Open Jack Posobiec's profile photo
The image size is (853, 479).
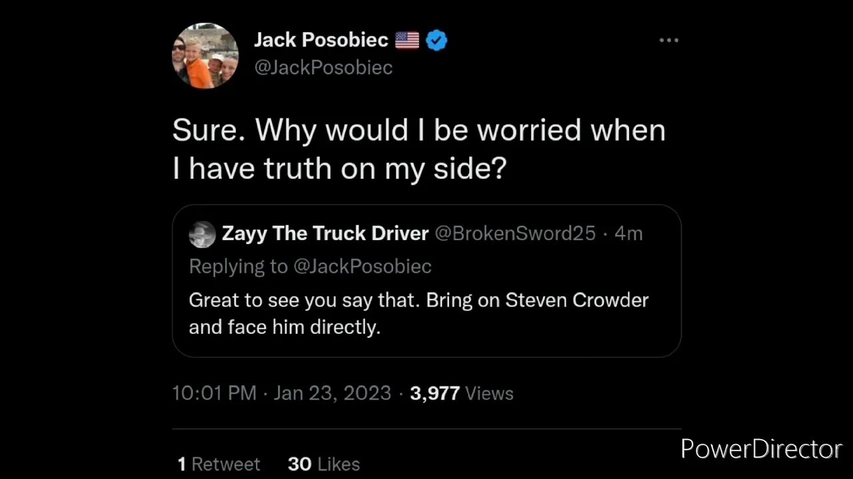205,56
